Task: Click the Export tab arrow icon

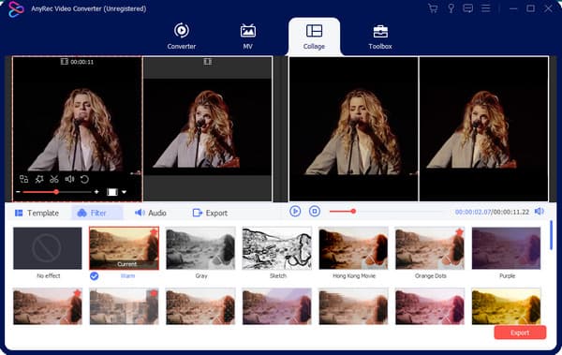Action: tap(197, 213)
